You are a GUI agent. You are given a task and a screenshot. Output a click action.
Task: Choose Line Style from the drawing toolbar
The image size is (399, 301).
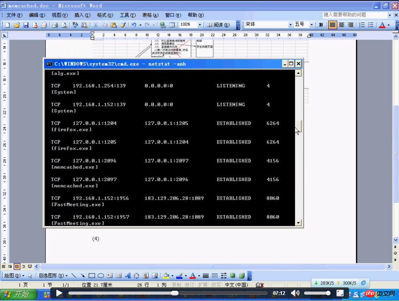(x=206, y=276)
